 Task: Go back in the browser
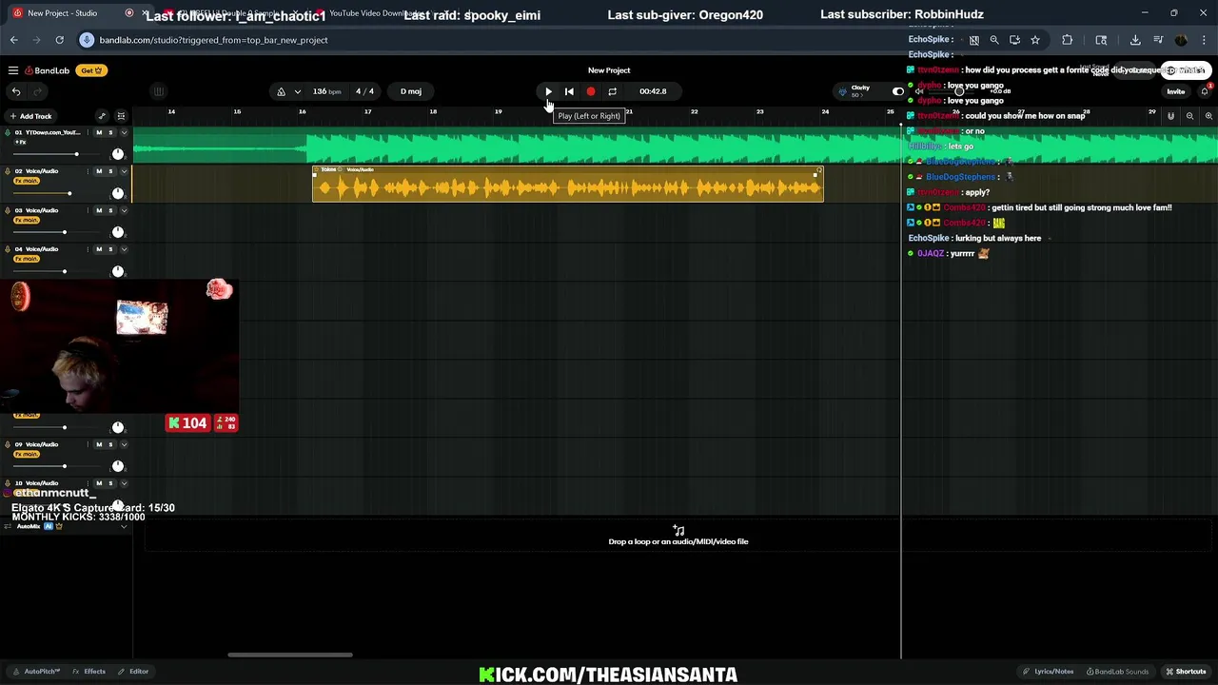tap(13, 40)
